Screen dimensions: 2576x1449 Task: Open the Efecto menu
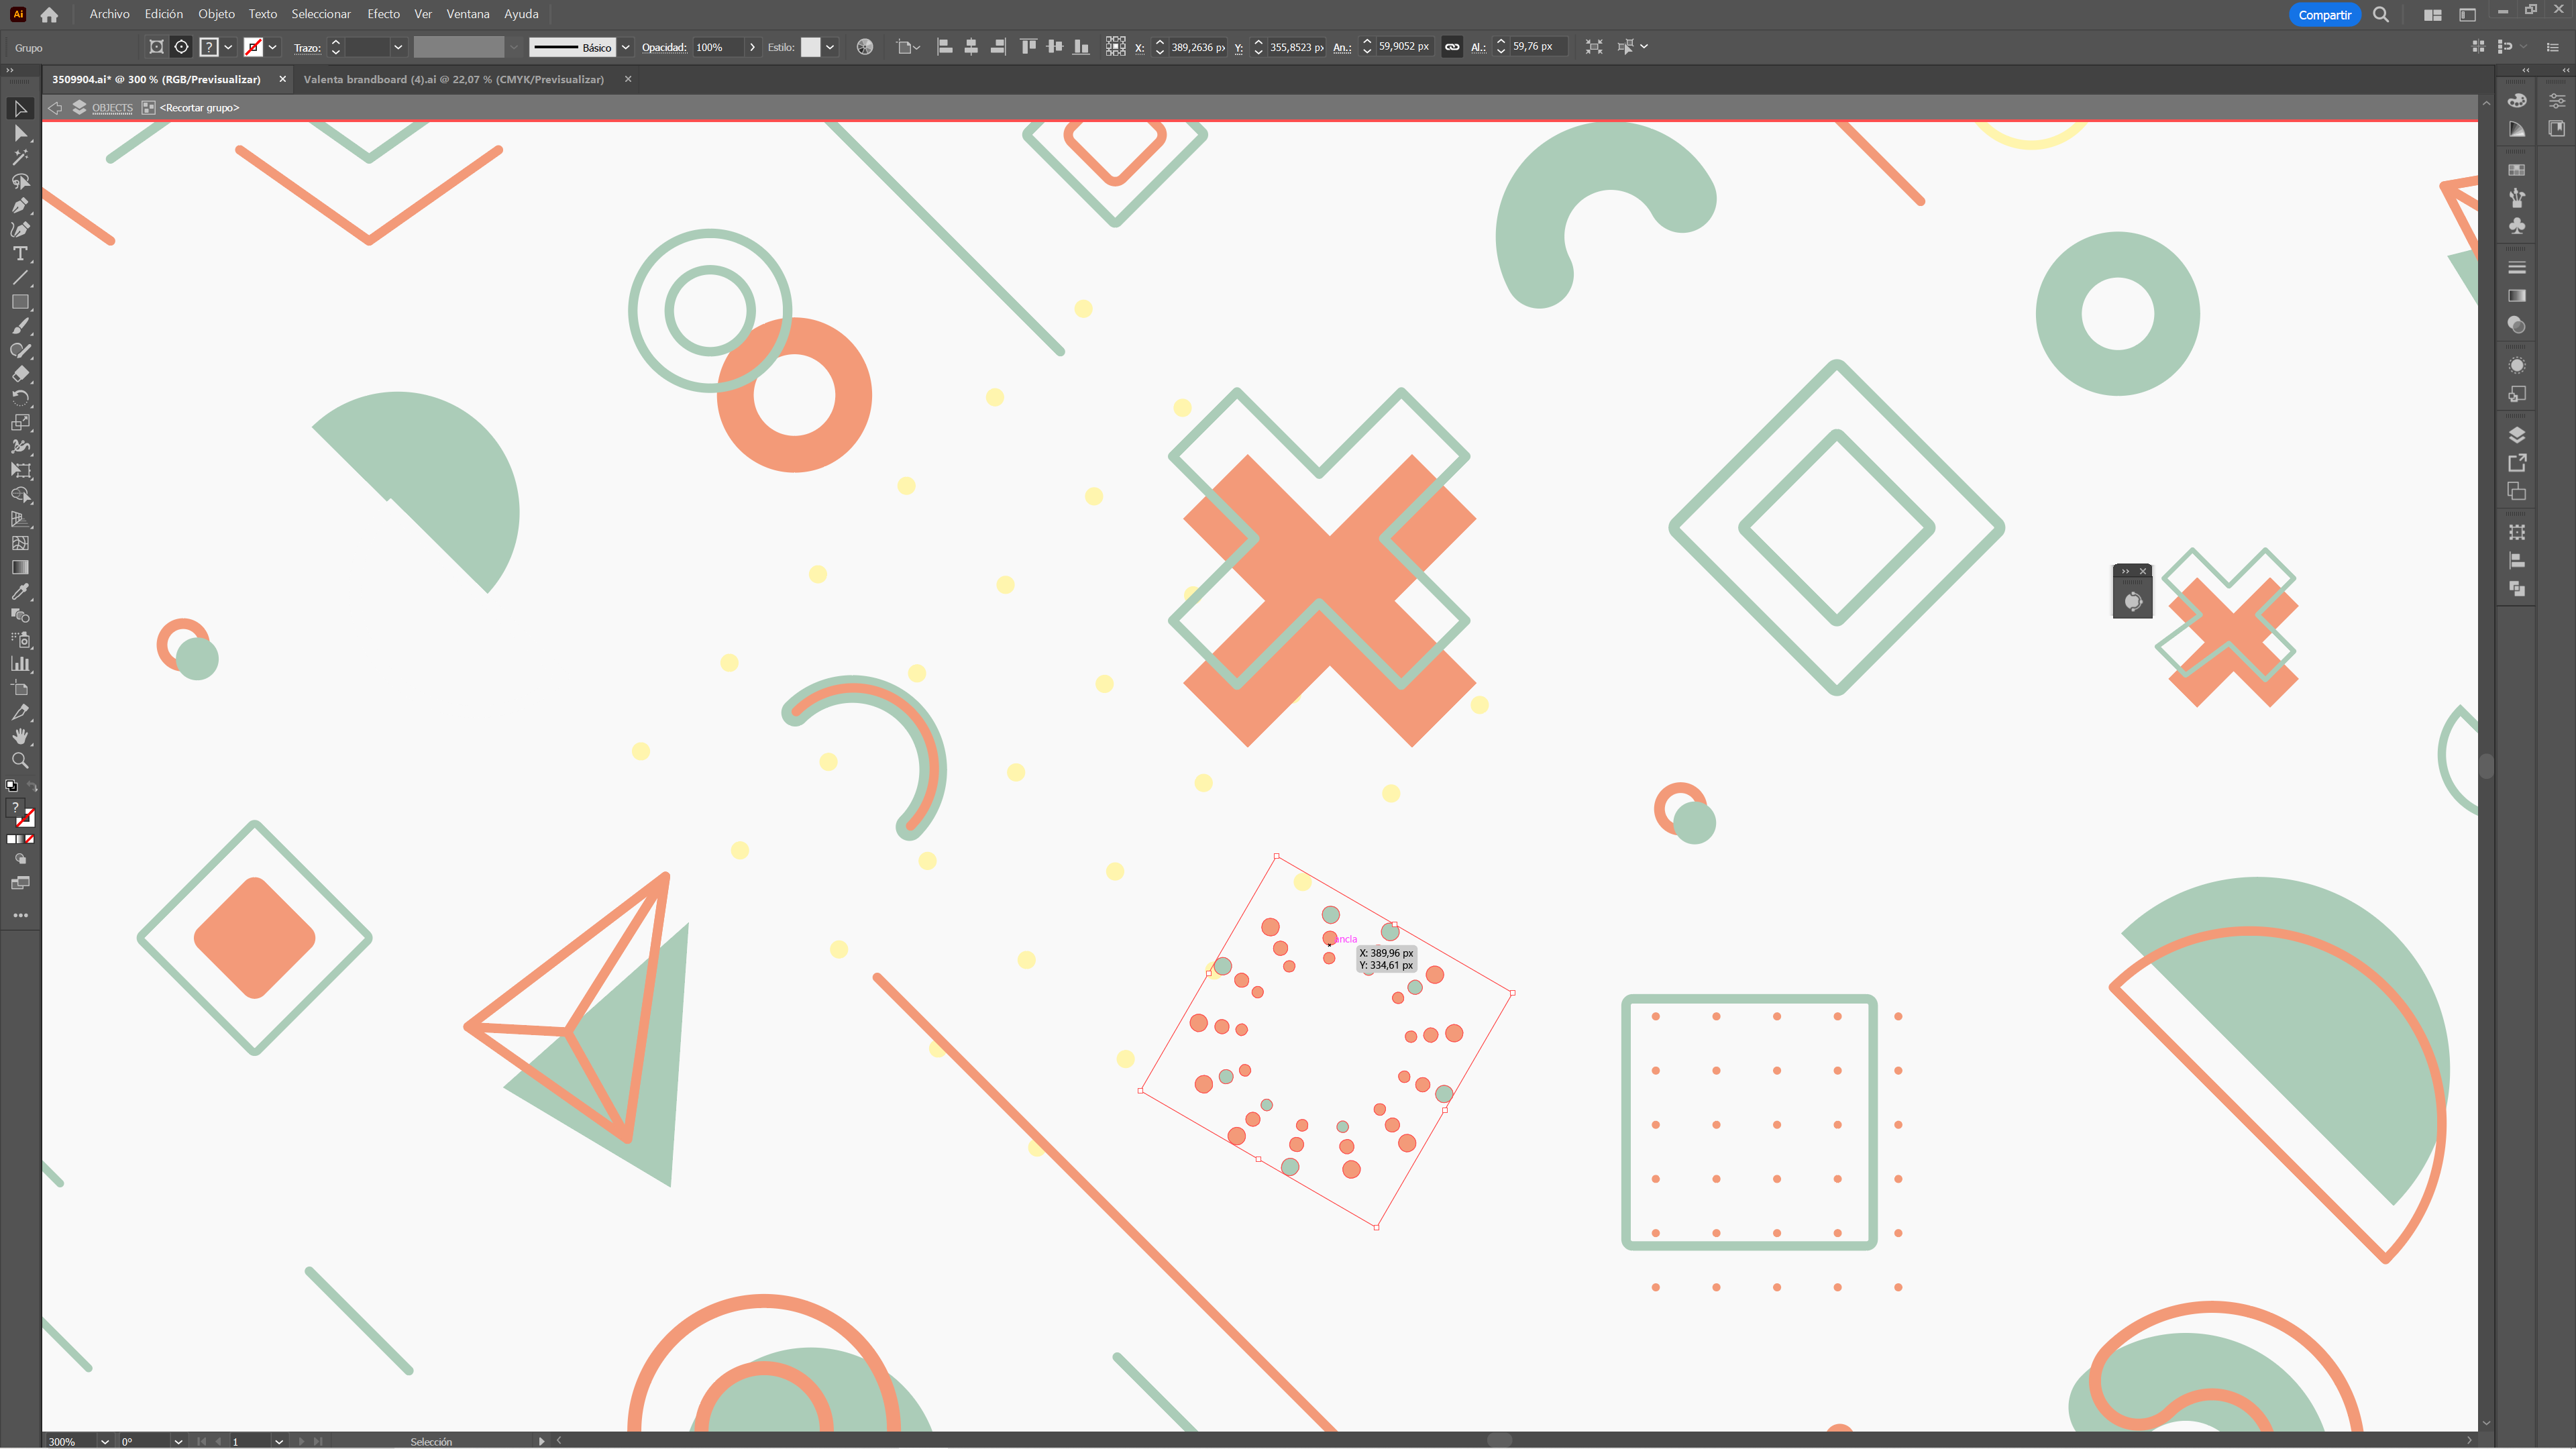pyautogui.click(x=383, y=14)
